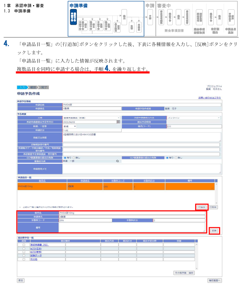
Task: Click the 入力 step in the progress indicator
Action: coord(22,87)
